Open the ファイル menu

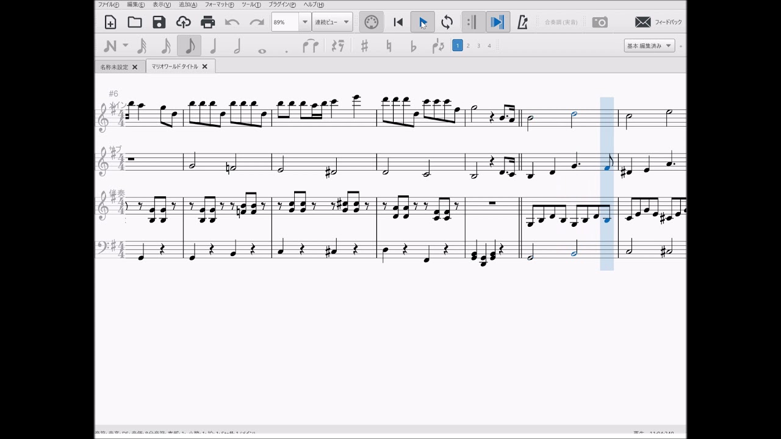(109, 5)
